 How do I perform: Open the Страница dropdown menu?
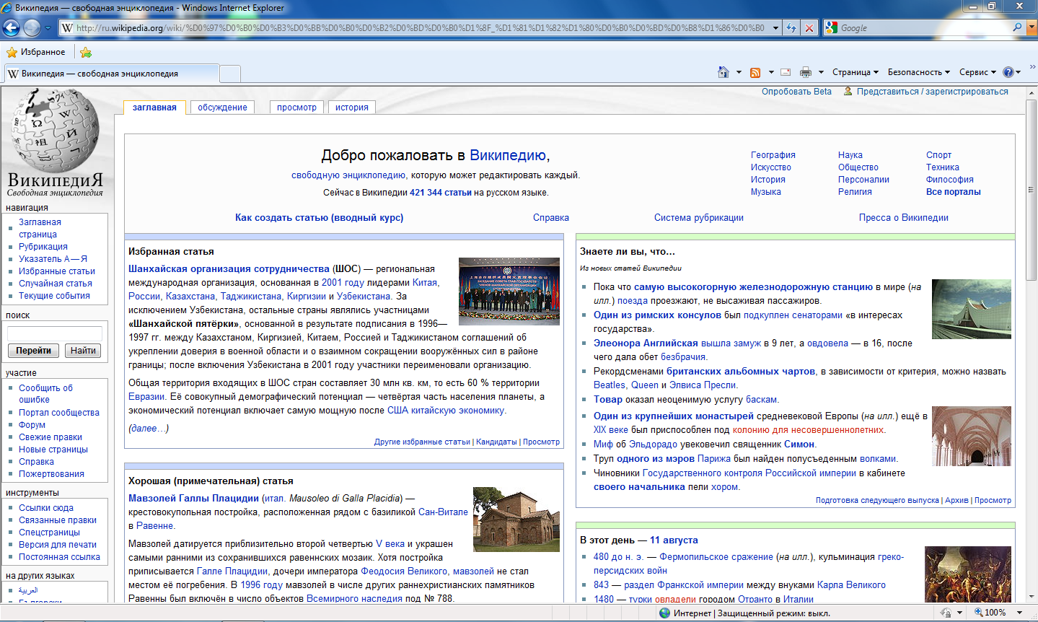855,72
